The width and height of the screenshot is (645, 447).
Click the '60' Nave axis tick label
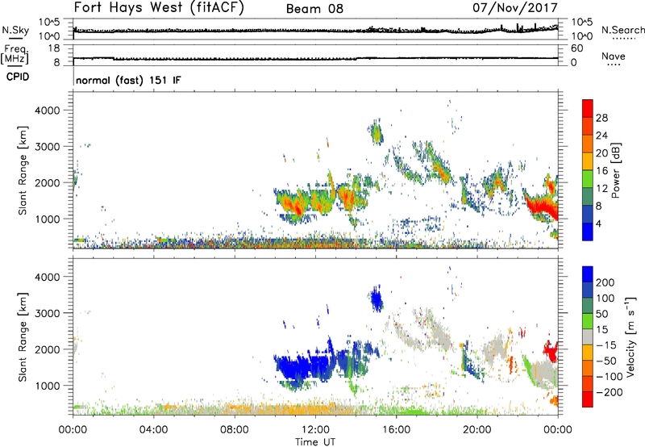[576, 48]
